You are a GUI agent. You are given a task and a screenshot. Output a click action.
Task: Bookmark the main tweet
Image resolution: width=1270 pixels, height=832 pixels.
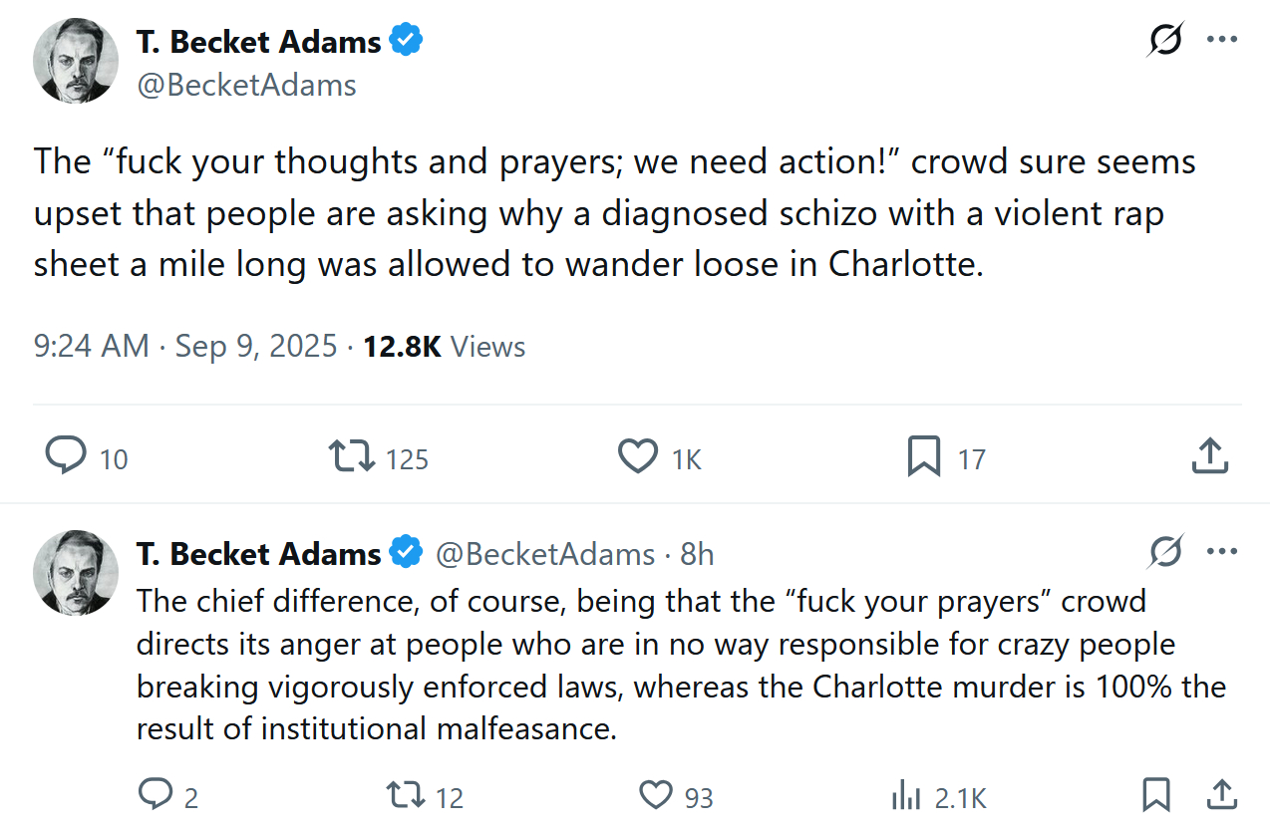point(924,456)
